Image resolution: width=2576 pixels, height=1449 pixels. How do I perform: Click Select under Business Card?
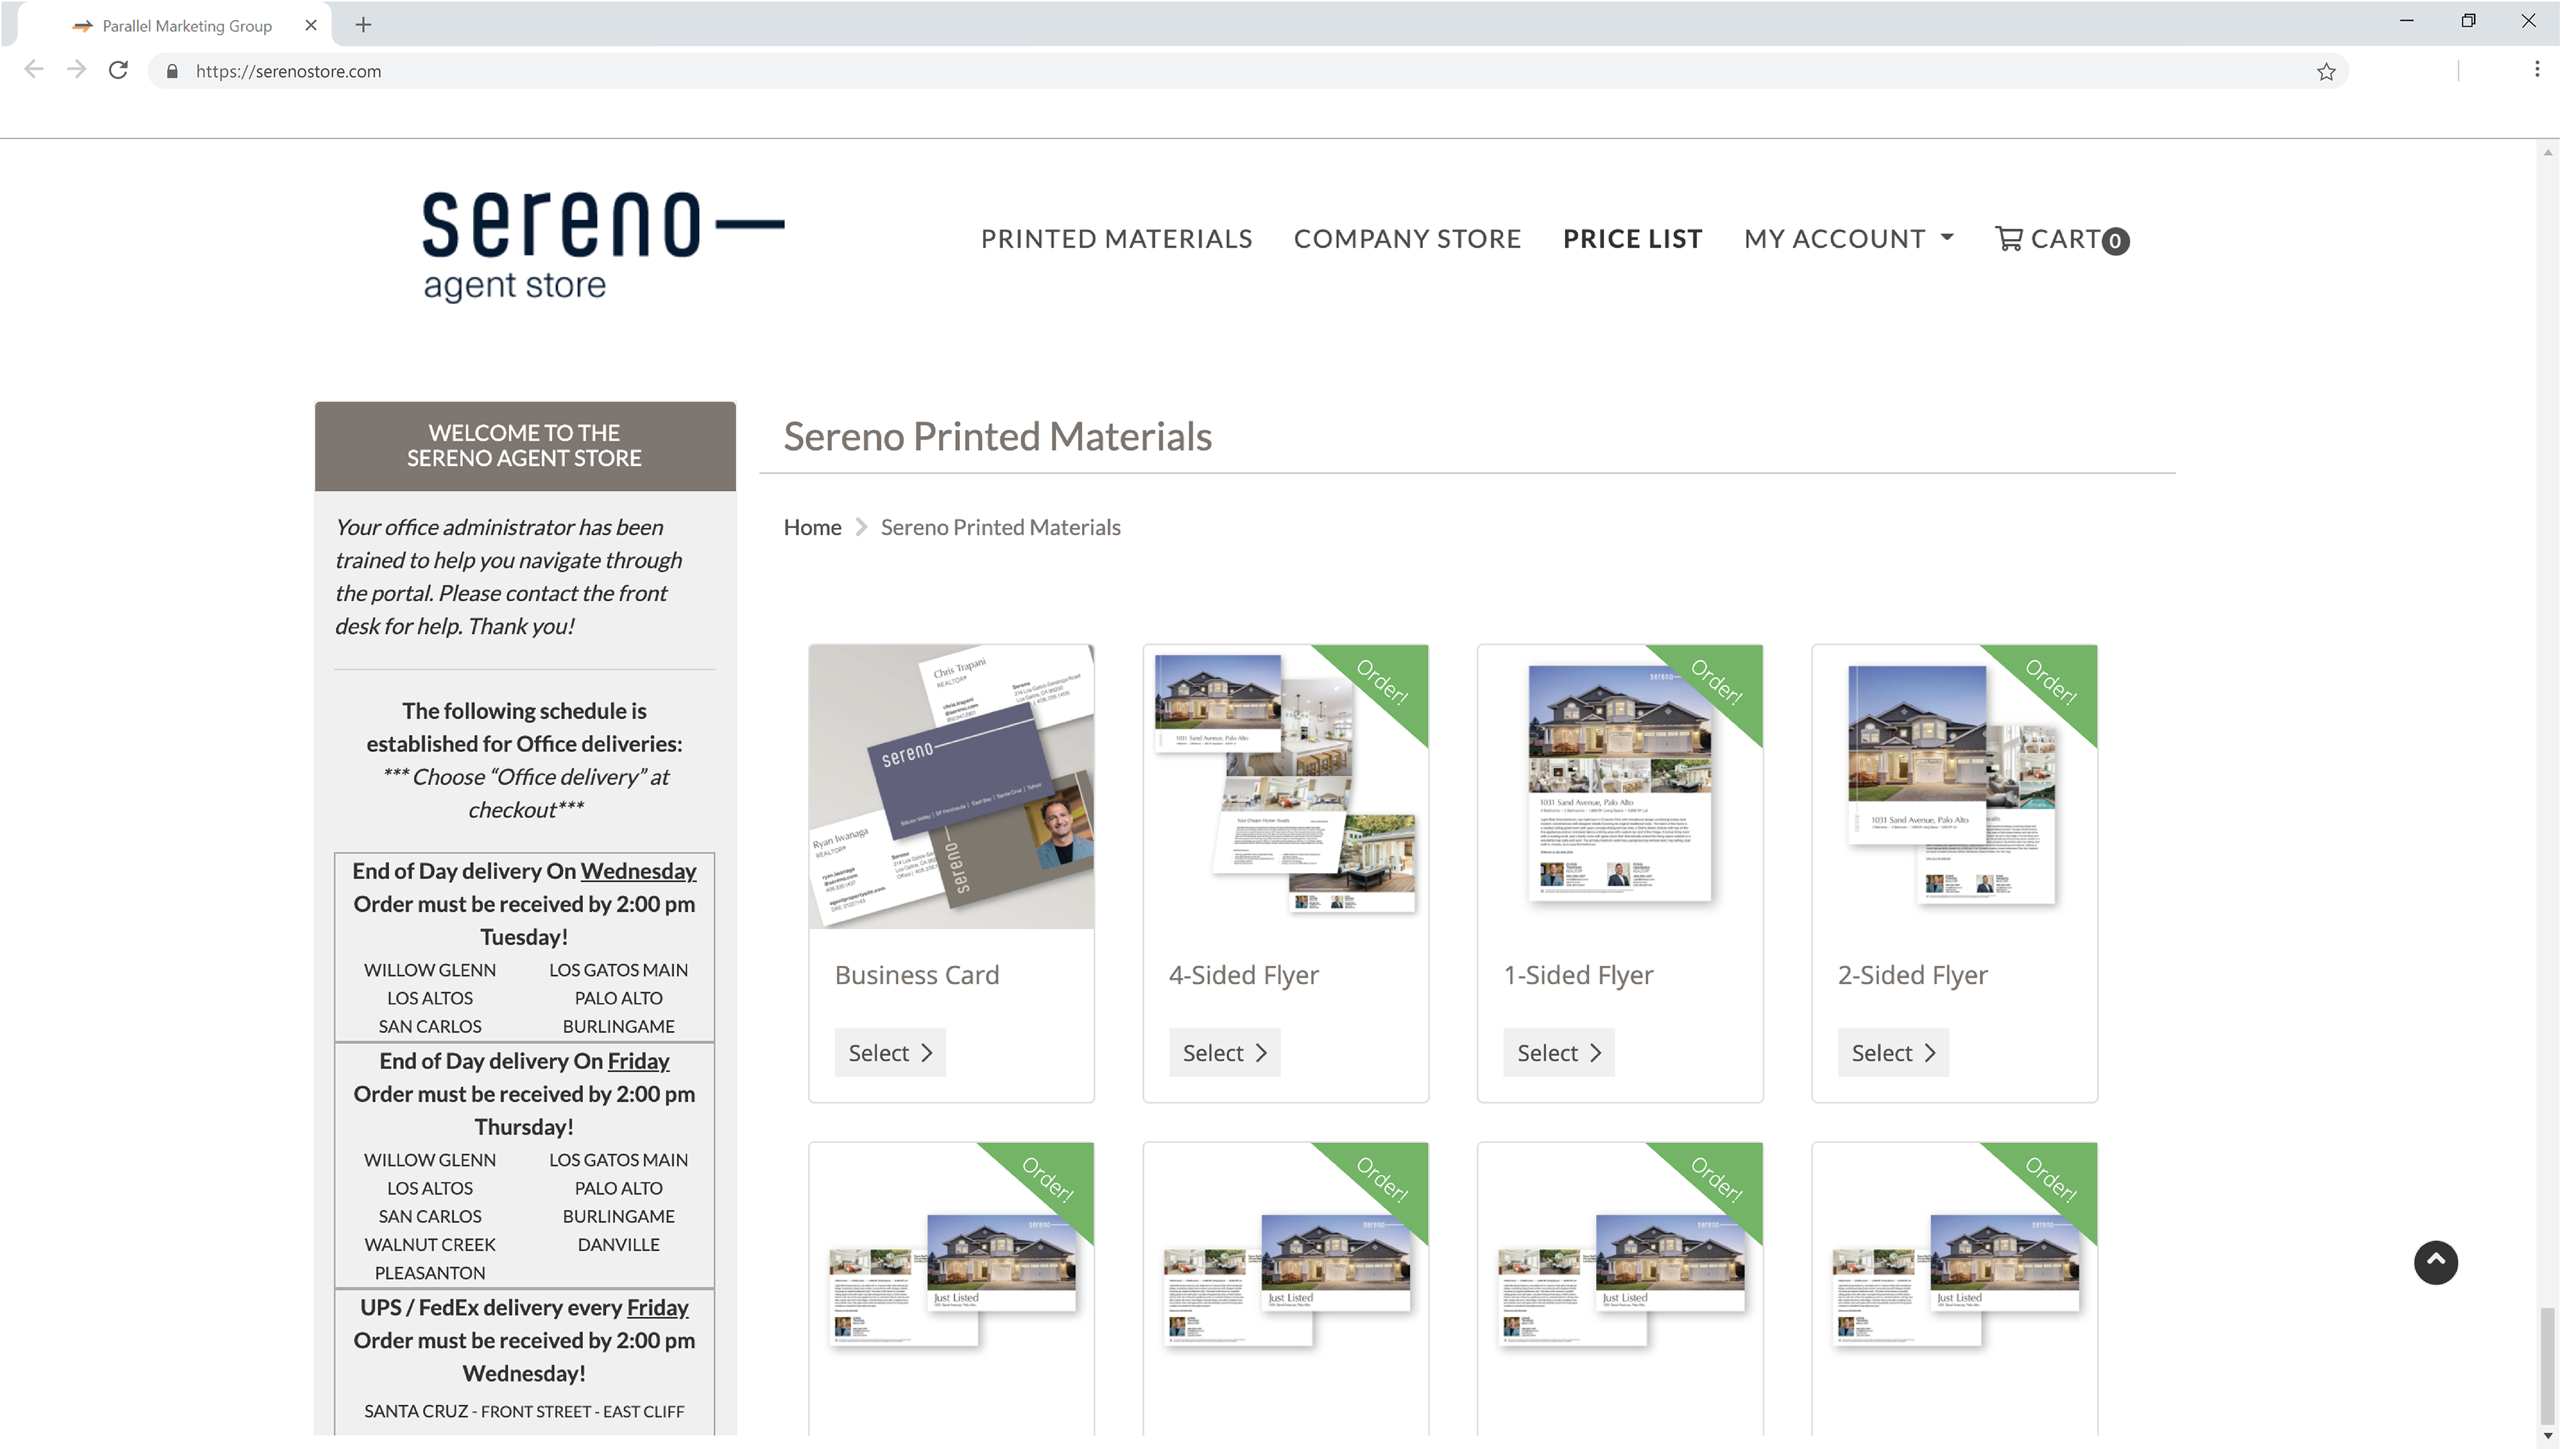(x=890, y=1052)
